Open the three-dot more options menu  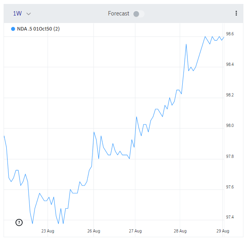point(236,13)
